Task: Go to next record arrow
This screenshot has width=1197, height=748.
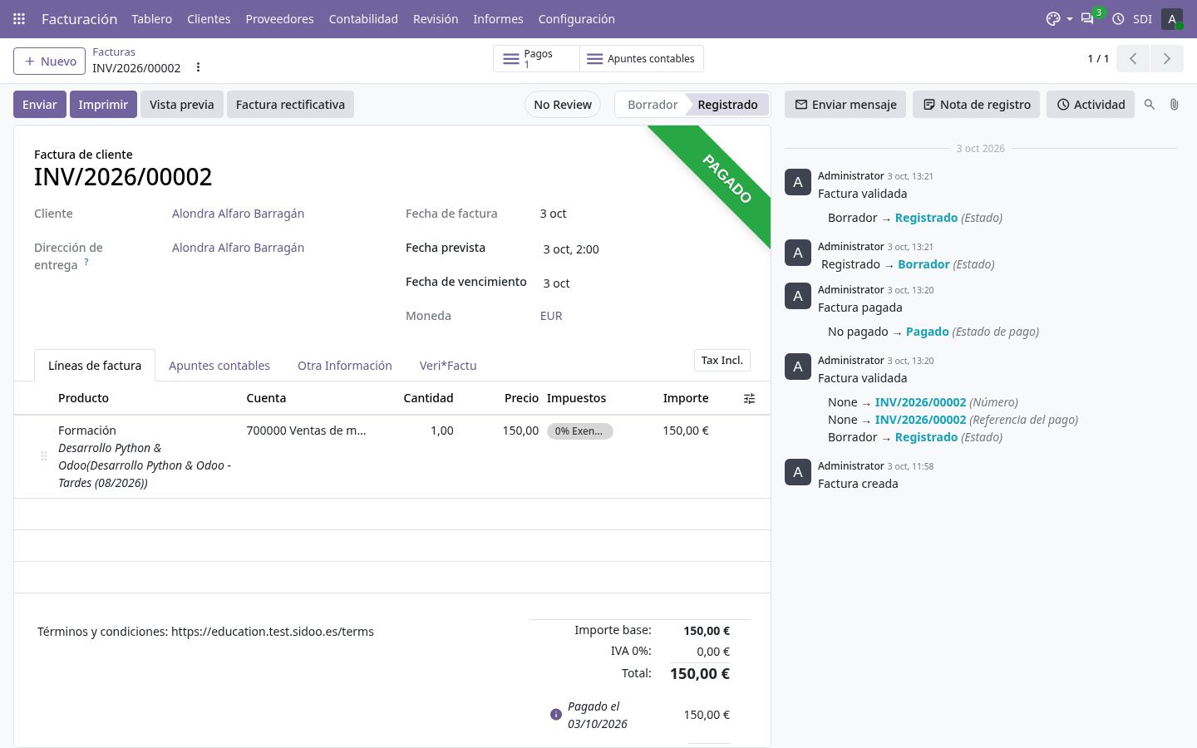Action: tap(1166, 59)
